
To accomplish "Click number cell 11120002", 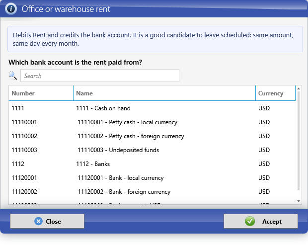I will click(x=24, y=192).
